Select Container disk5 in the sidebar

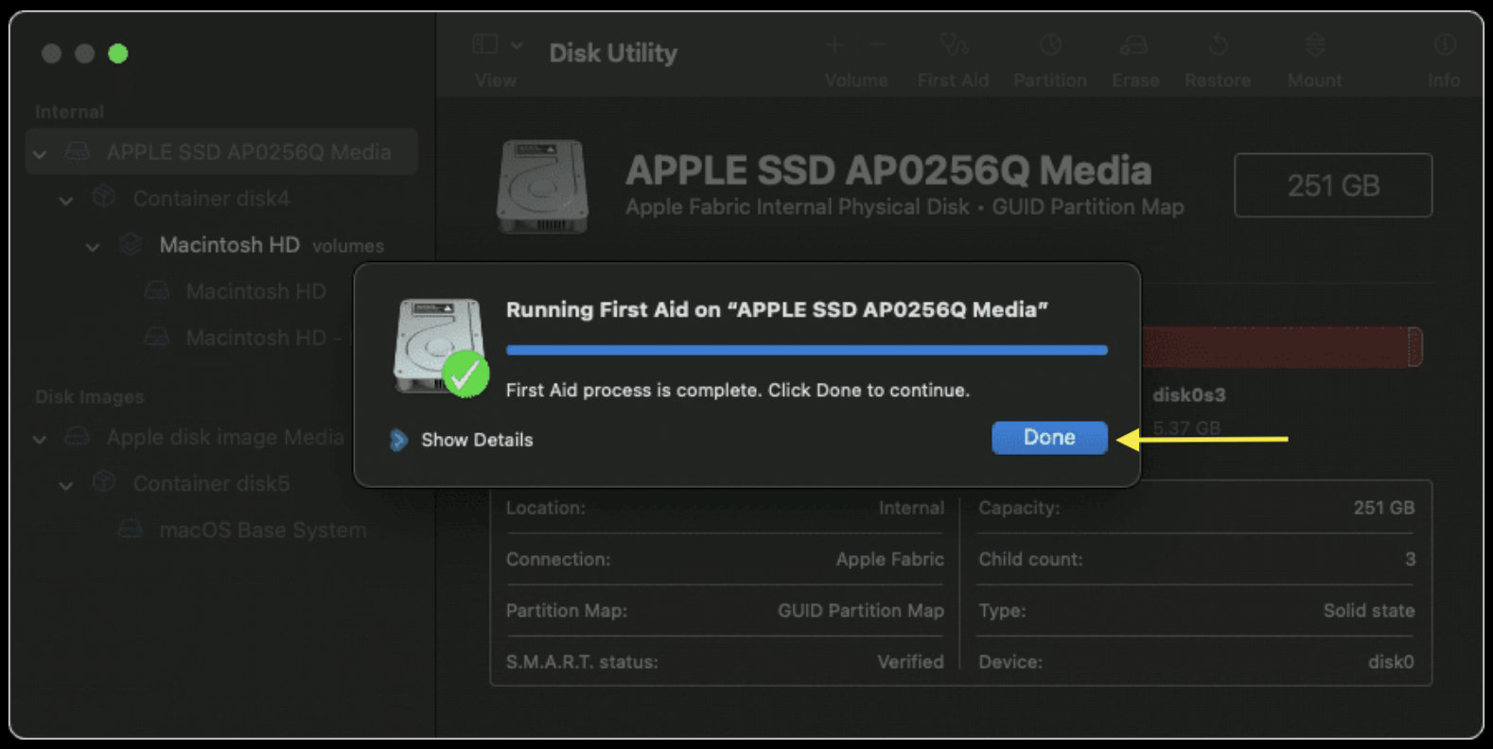pyautogui.click(x=210, y=484)
